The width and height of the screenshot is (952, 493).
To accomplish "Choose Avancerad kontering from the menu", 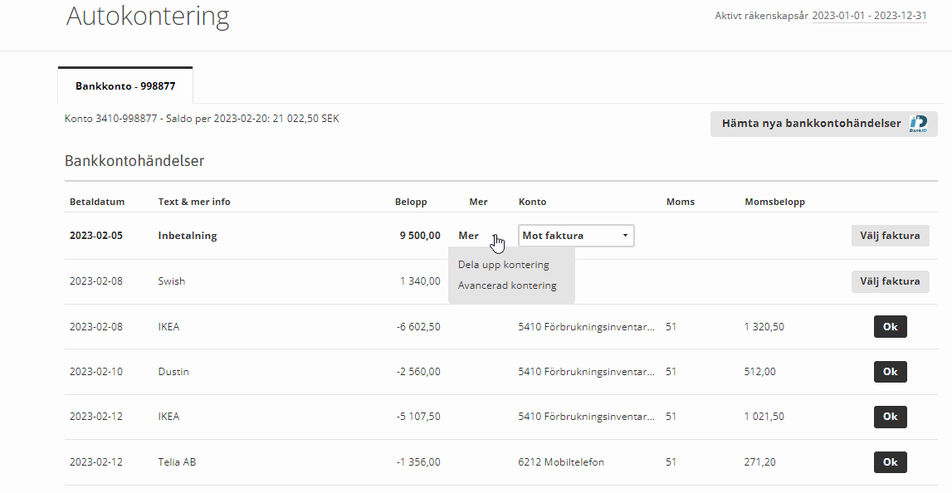I will tap(507, 286).
